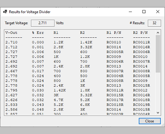Click part number RC0015R in the 2.4K/3K row
This screenshot has width=165, height=134.
click(x=142, y=85)
